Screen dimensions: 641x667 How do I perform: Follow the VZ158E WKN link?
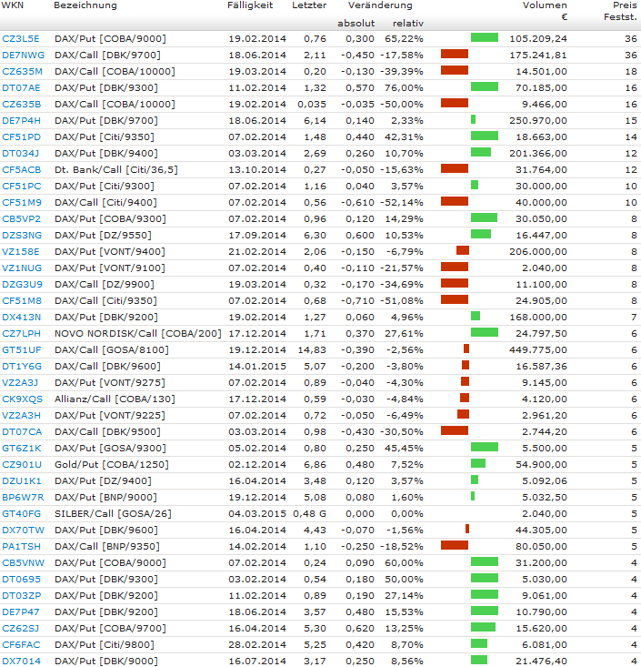[21, 252]
